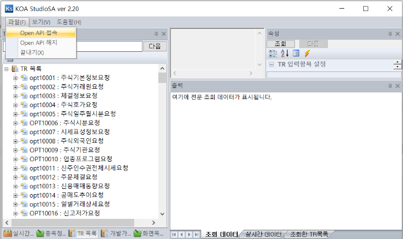Screen dimensions: 403x239
Task: Expand the opt10003 tree node
Action: (16, 96)
